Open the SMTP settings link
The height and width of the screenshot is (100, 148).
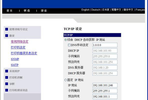coord(15,65)
